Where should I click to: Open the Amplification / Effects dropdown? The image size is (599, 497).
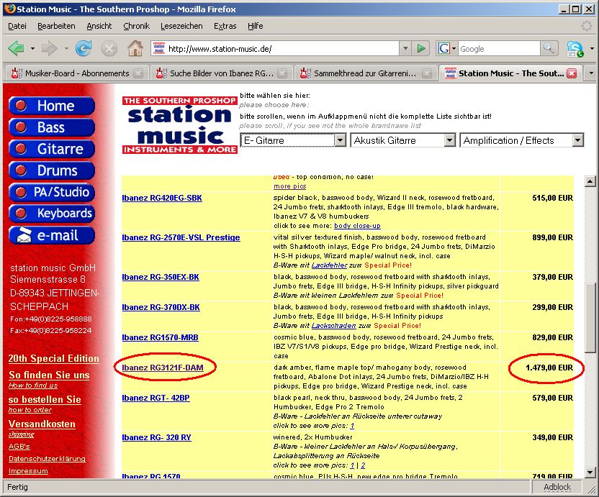pos(522,140)
